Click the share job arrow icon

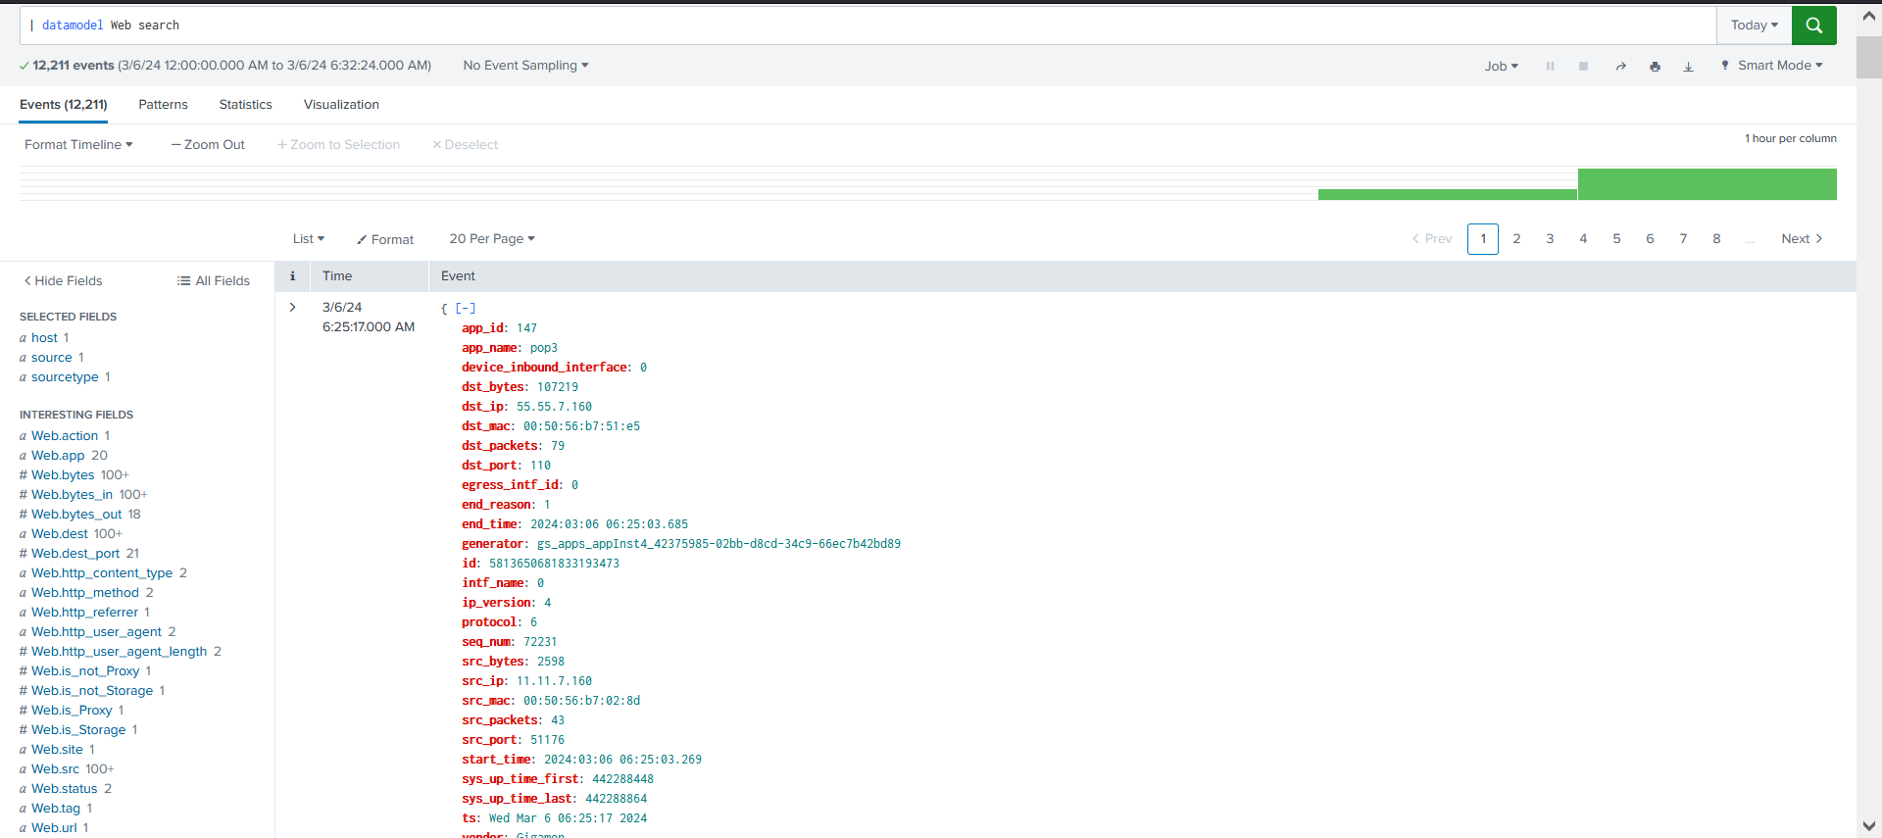tap(1620, 67)
